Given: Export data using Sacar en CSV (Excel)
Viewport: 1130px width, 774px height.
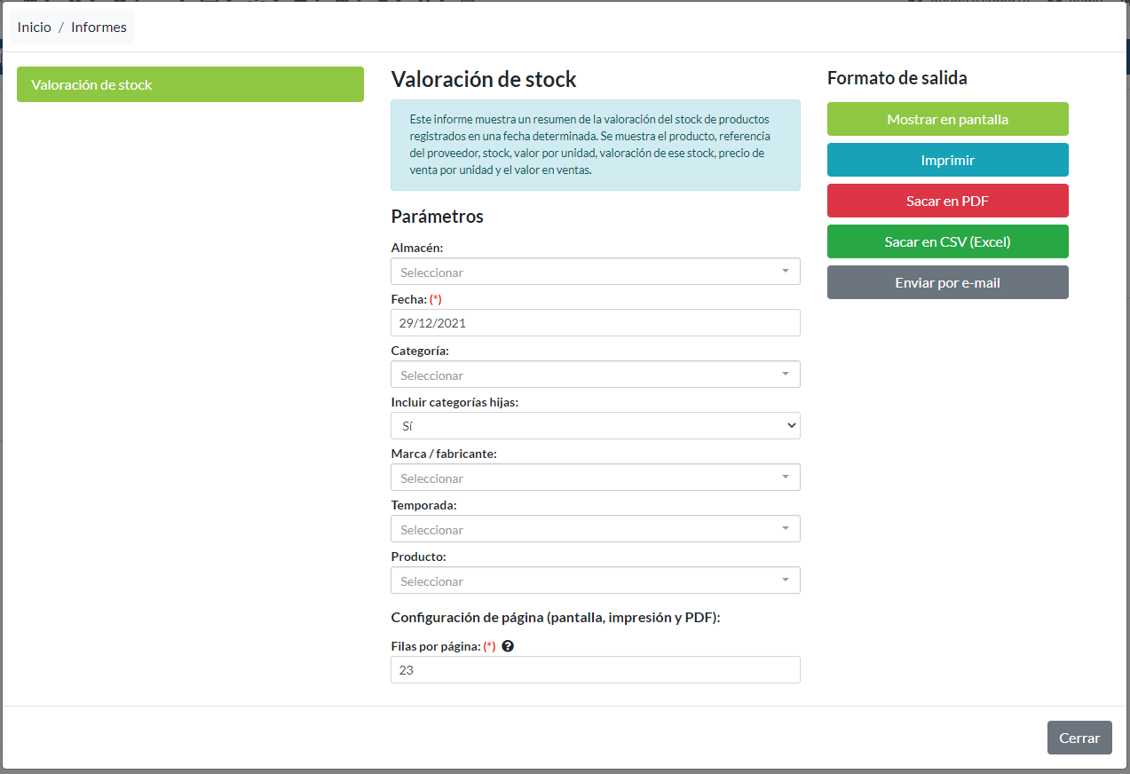Looking at the screenshot, I should click(x=946, y=241).
